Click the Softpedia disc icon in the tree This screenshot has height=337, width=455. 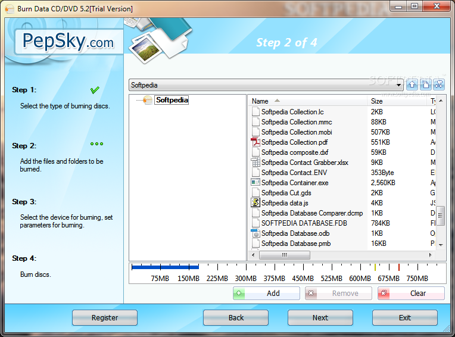pos(148,100)
